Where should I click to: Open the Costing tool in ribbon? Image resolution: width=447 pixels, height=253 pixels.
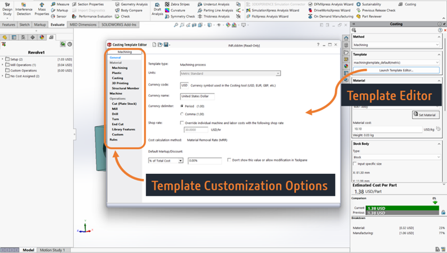tap(407, 4)
